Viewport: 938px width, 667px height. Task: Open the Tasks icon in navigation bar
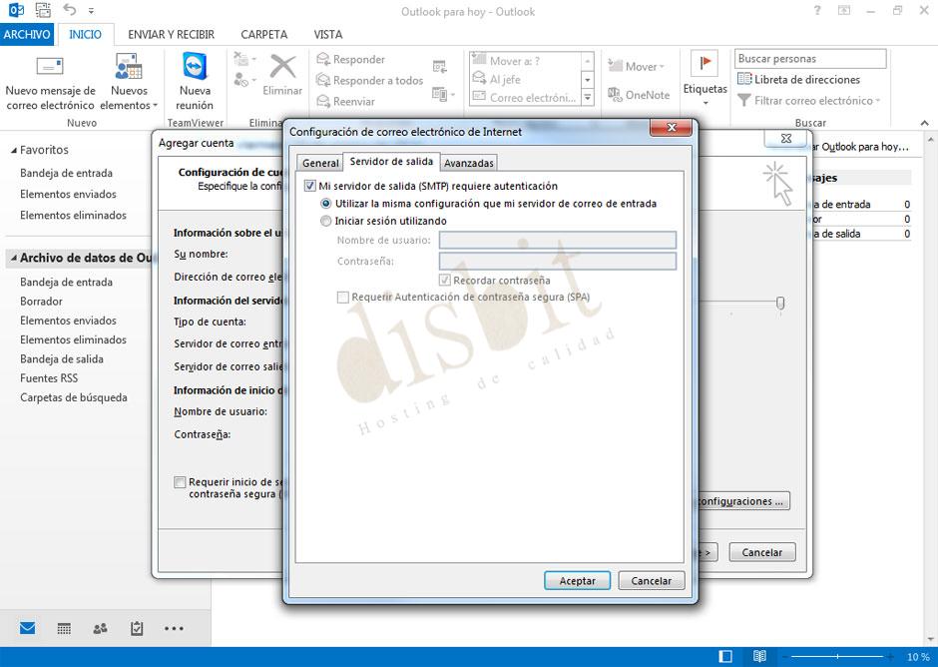coord(136,628)
